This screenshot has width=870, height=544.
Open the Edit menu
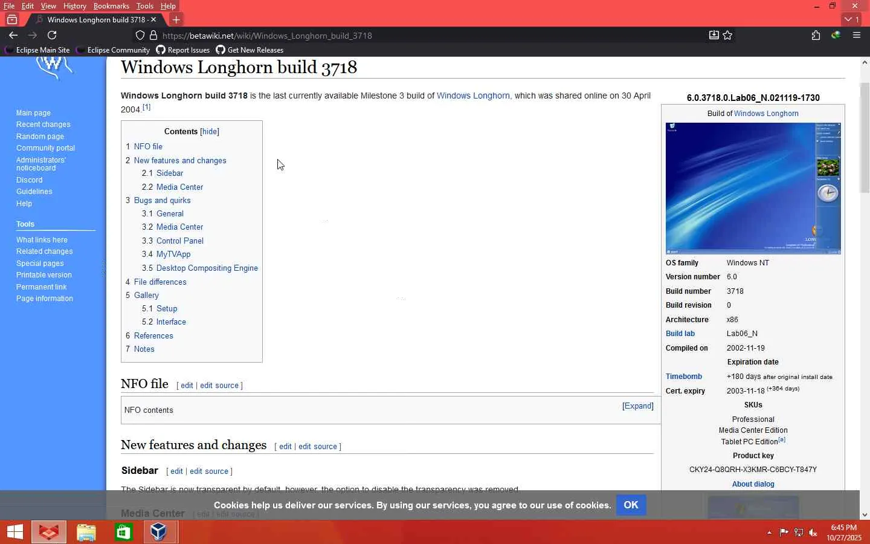[28, 6]
